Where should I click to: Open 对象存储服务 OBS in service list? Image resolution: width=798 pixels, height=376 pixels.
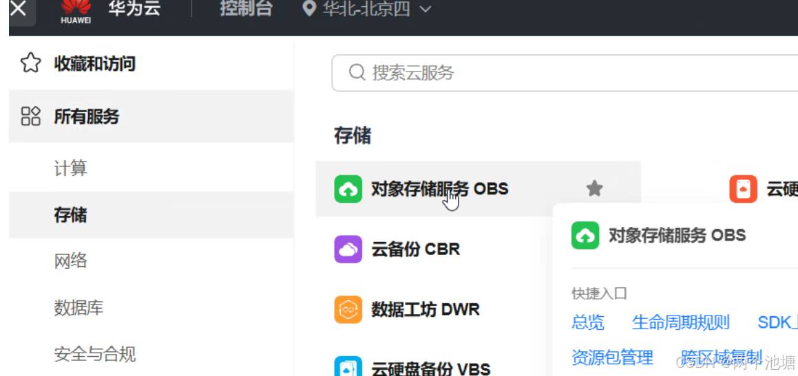pyautogui.click(x=440, y=189)
